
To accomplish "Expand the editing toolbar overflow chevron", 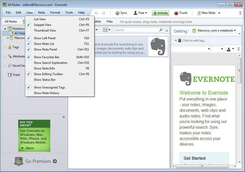I will point(238,49).
